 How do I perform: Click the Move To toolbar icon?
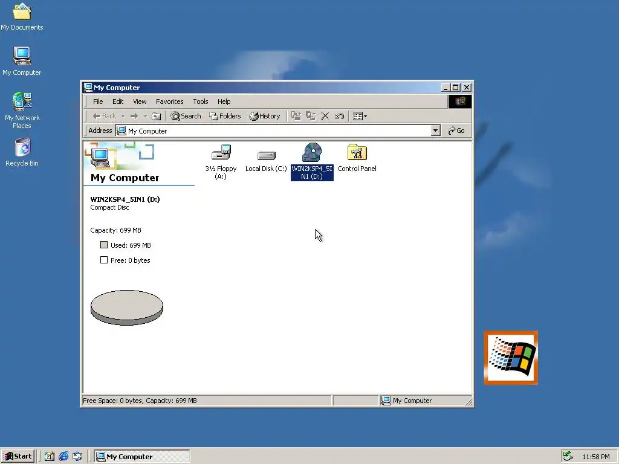(x=296, y=116)
